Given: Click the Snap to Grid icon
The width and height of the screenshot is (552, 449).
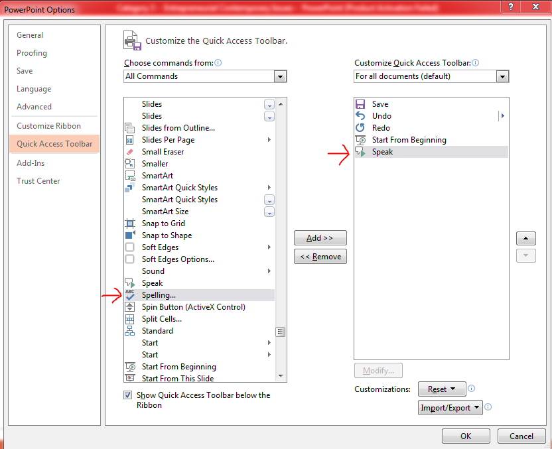Looking at the screenshot, I should pyautogui.click(x=130, y=224).
